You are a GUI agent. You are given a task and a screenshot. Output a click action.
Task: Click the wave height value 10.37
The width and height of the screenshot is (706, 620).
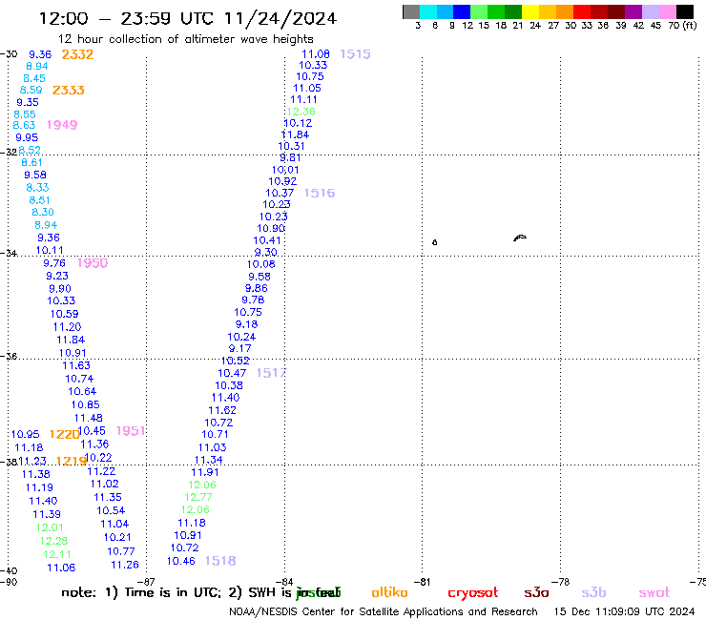[x=280, y=194]
